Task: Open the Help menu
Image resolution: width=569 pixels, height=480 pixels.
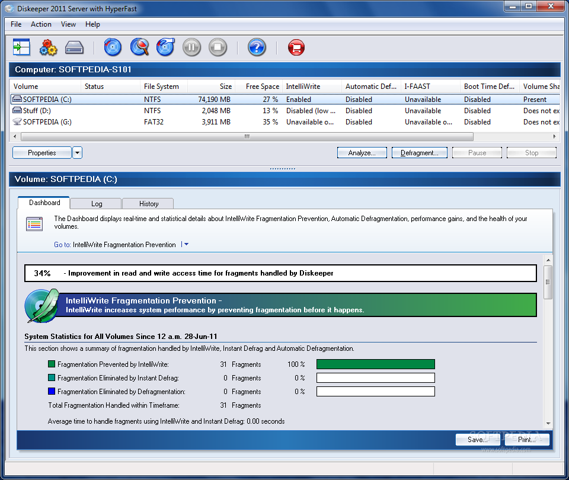Action: pos(92,24)
